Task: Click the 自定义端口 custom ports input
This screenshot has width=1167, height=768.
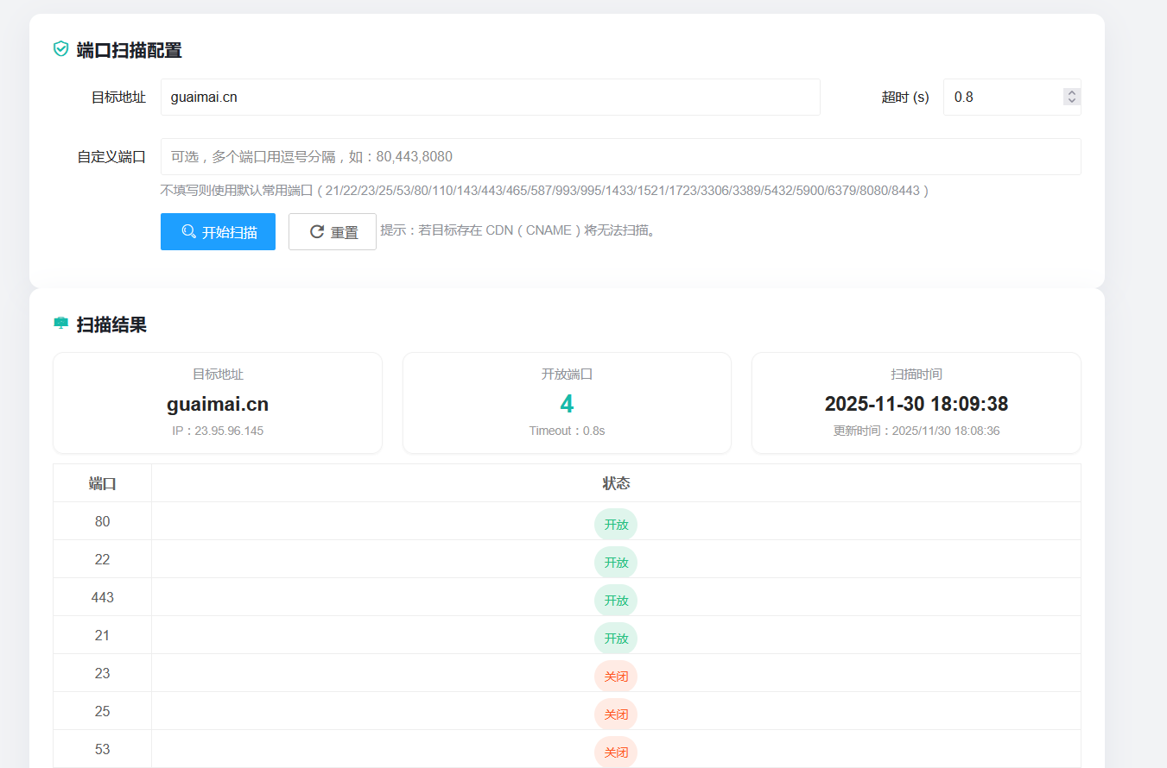Action: (620, 156)
